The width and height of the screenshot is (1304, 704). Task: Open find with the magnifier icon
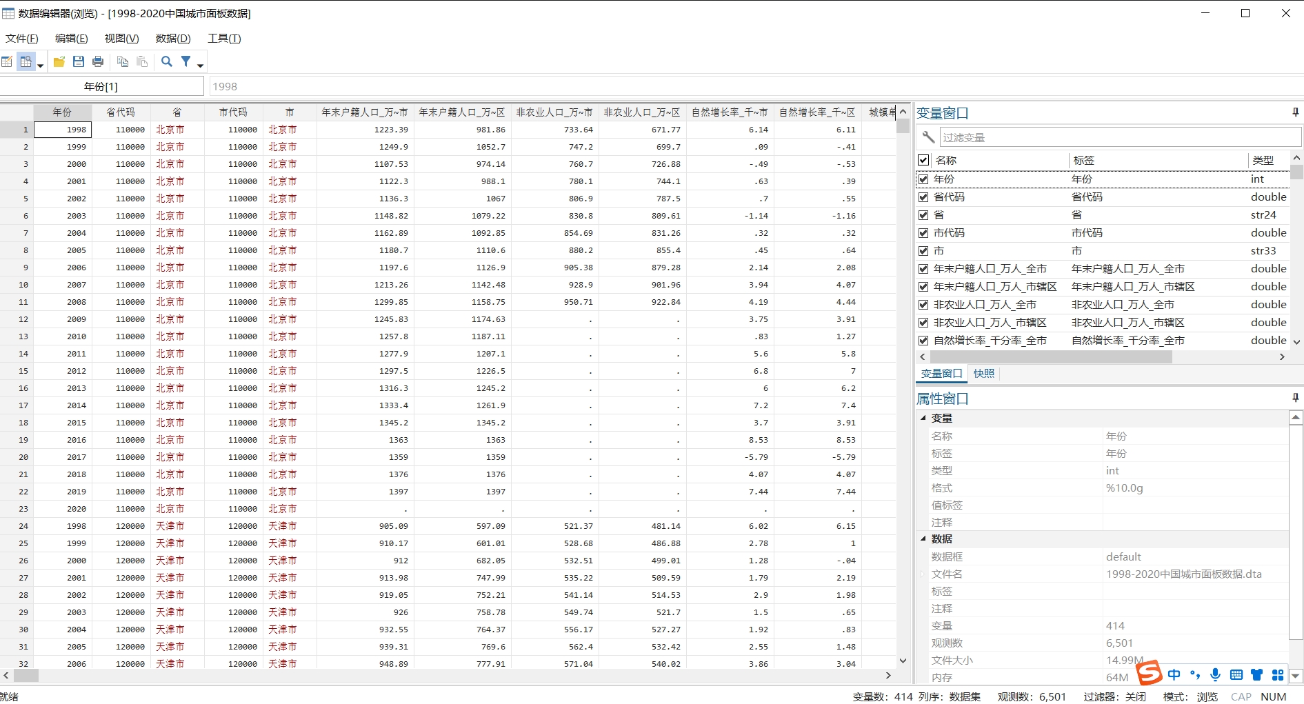[167, 62]
